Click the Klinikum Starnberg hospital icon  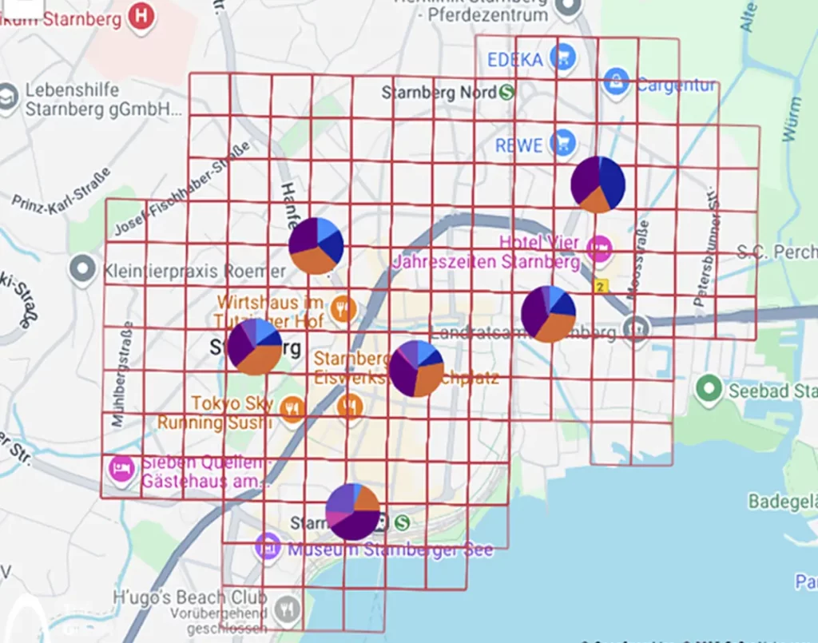[141, 15]
